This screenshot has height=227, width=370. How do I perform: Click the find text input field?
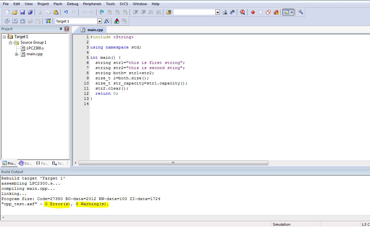click(194, 12)
